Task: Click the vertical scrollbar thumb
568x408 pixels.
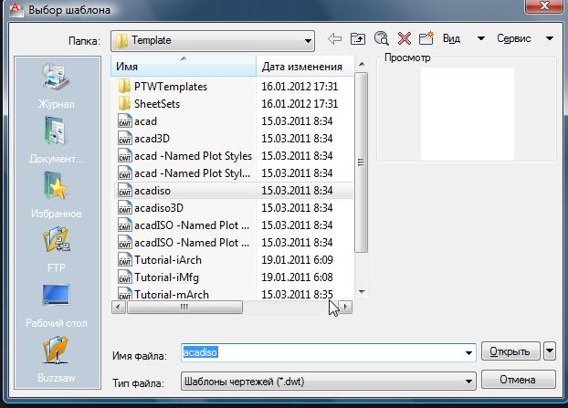Action: (x=361, y=162)
